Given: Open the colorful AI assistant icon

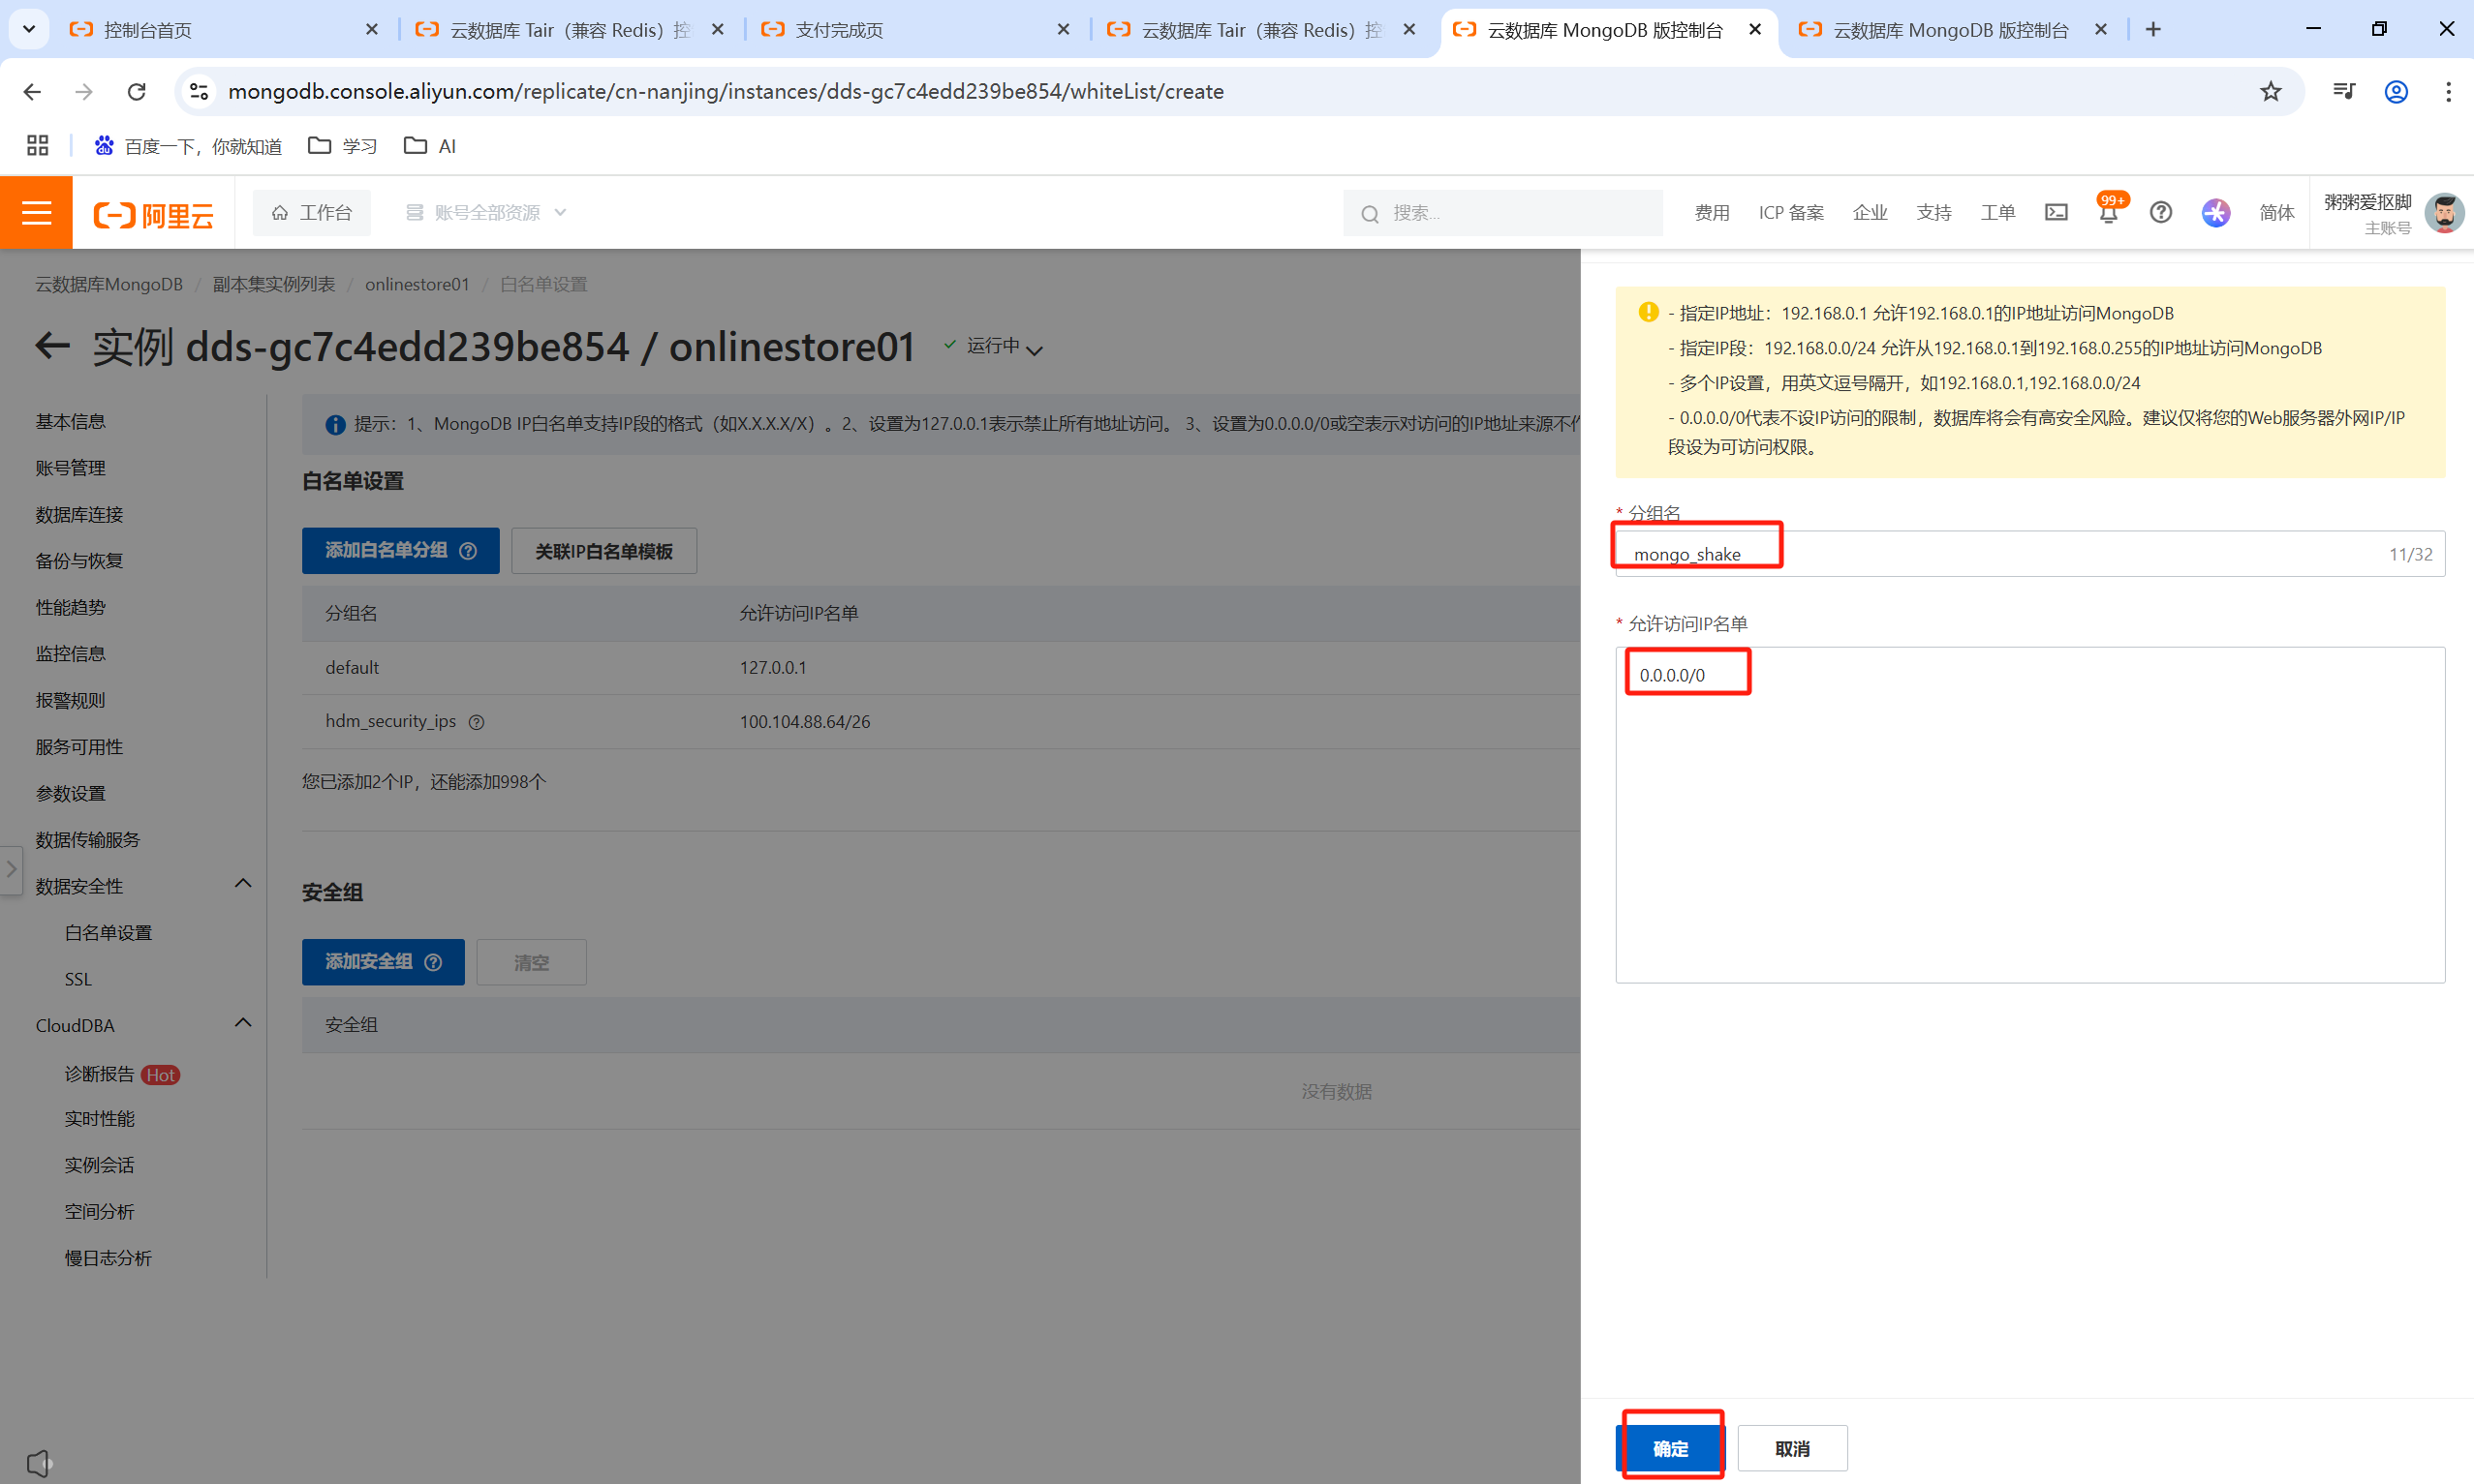Looking at the screenshot, I should (x=2215, y=212).
